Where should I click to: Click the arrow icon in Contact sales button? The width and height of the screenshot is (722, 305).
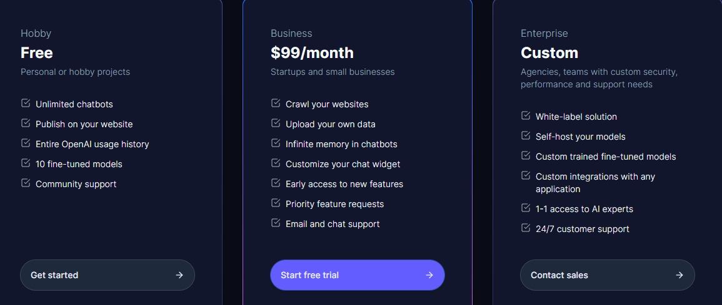(679, 275)
